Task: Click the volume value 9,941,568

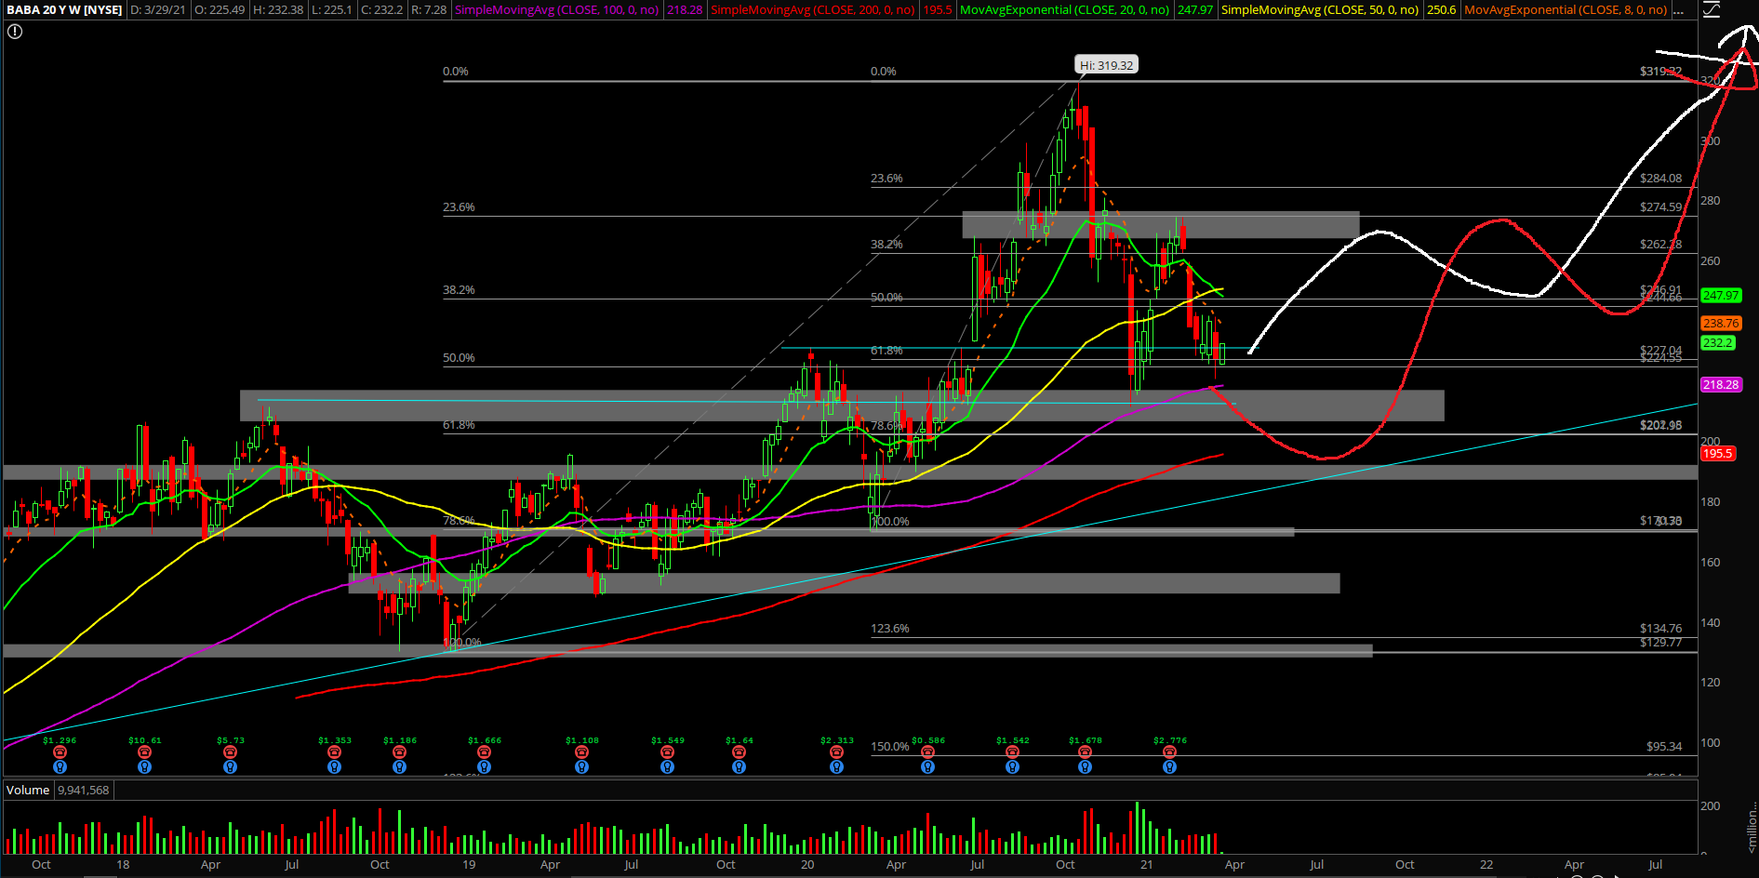Action: click(84, 790)
